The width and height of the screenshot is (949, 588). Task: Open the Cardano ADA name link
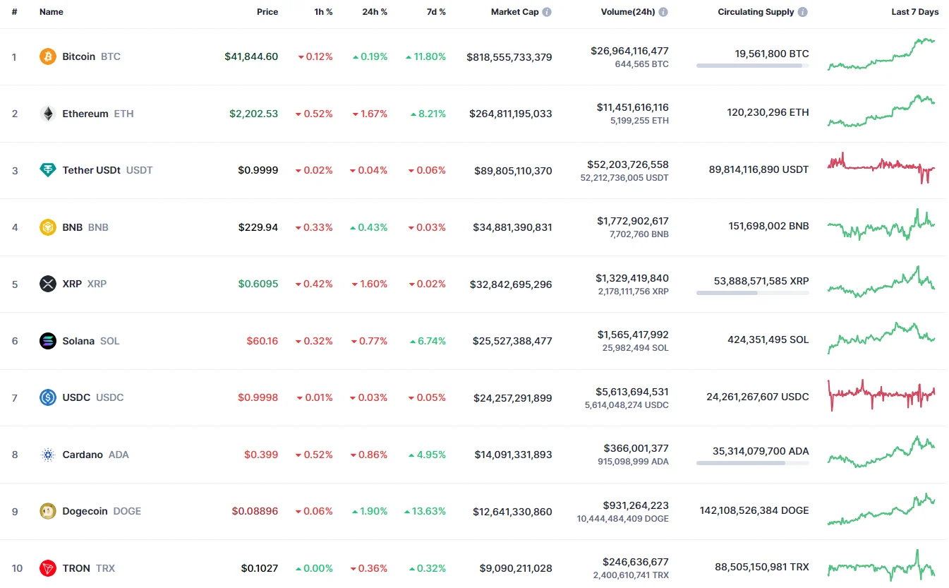[83, 455]
